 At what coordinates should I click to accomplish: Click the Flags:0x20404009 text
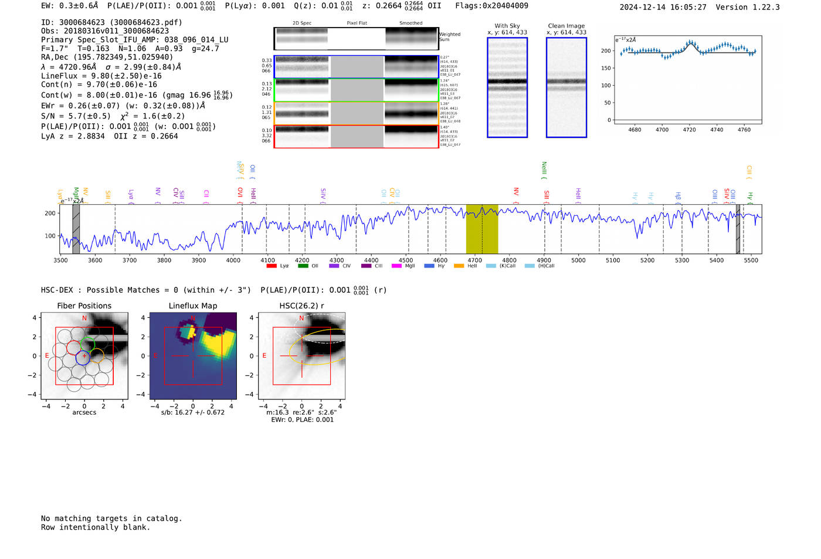click(491, 6)
